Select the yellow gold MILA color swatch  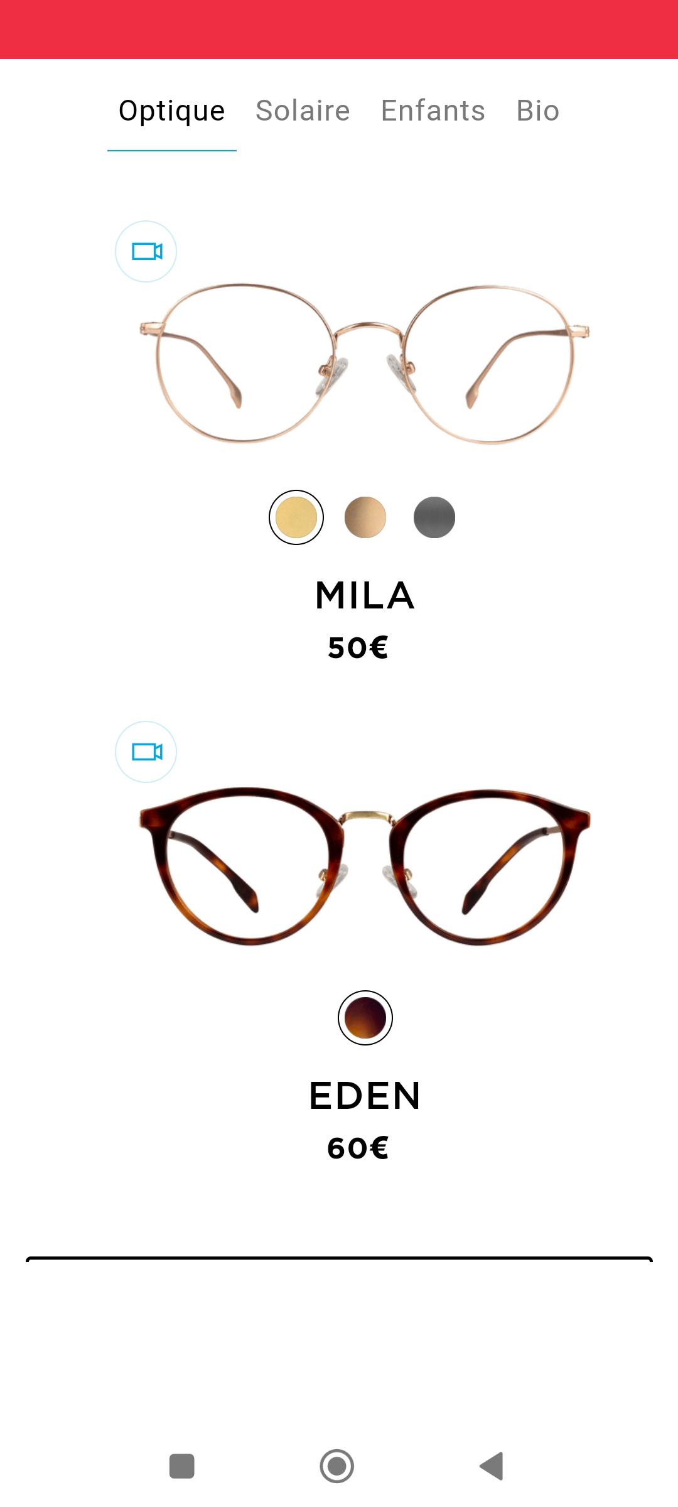(296, 517)
